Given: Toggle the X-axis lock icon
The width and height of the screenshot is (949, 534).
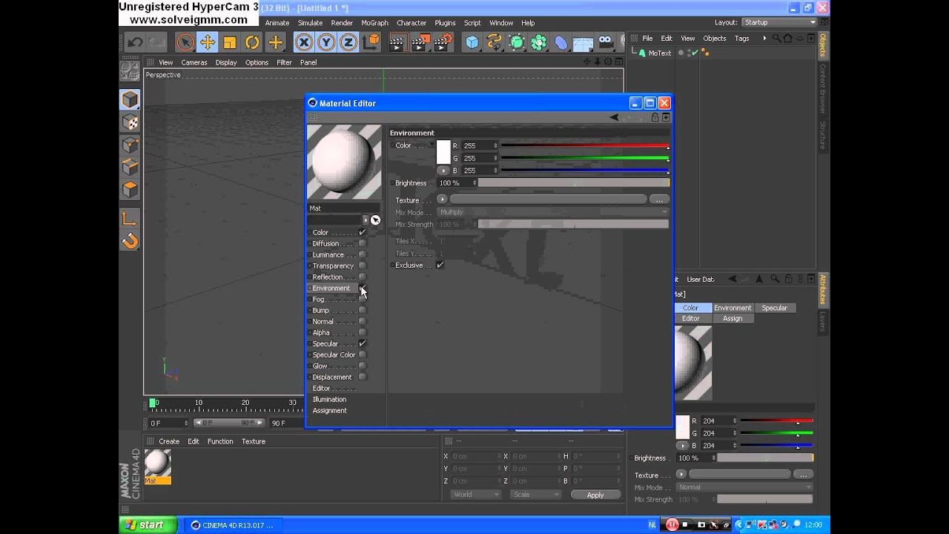Looking at the screenshot, I should [x=304, y=42].
